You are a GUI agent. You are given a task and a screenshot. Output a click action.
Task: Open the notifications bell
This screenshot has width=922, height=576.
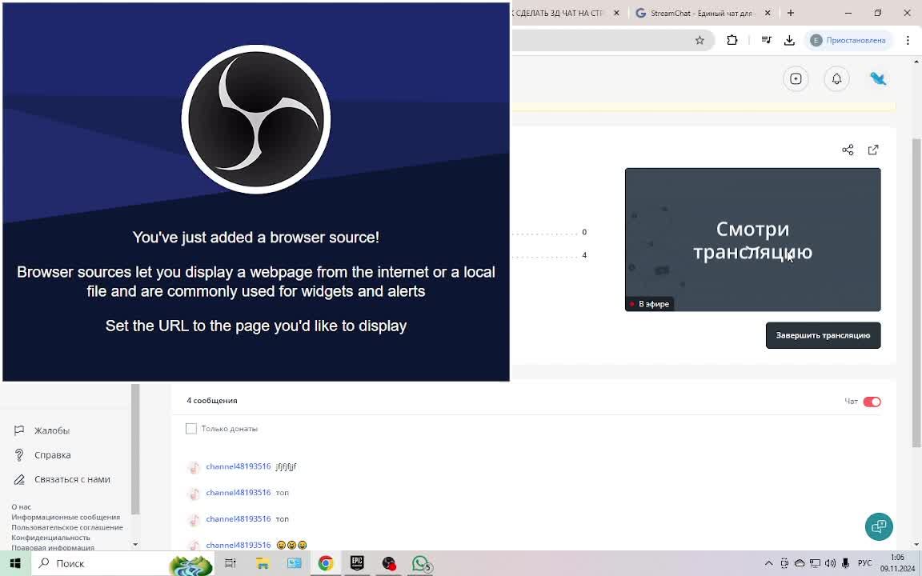(x=836, y=78)
